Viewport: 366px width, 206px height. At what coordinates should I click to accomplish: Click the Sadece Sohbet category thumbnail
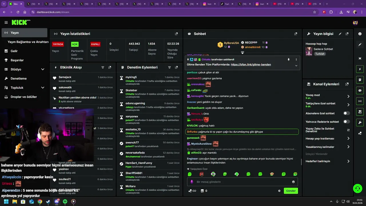click(309, 51)
